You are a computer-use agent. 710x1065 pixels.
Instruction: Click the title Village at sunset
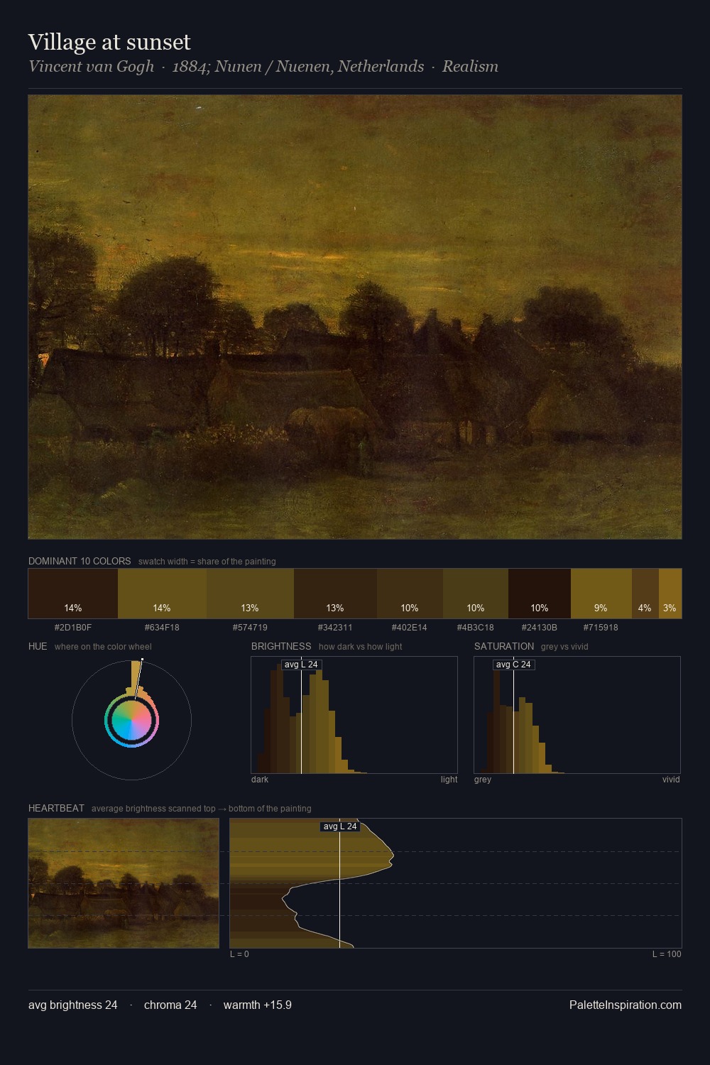coord(109,43)
